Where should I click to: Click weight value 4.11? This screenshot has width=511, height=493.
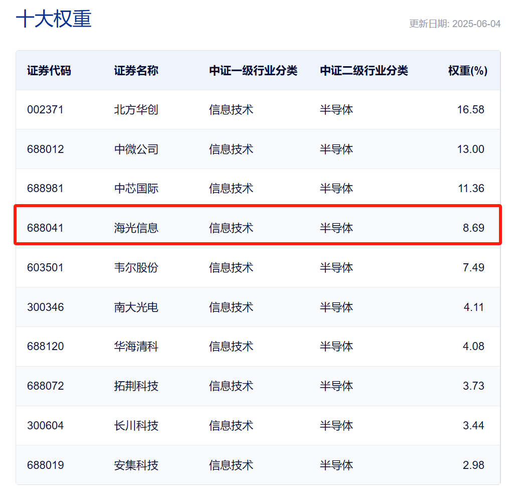(x=473, y=307)
